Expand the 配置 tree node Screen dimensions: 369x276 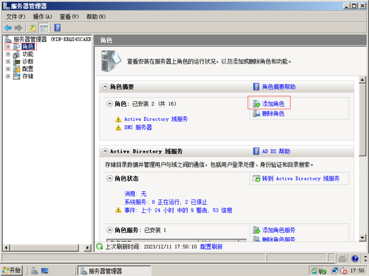coord(8,69)
